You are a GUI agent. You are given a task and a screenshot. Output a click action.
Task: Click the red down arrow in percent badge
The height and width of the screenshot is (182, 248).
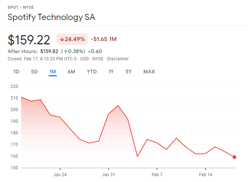[x=62, y=39]
